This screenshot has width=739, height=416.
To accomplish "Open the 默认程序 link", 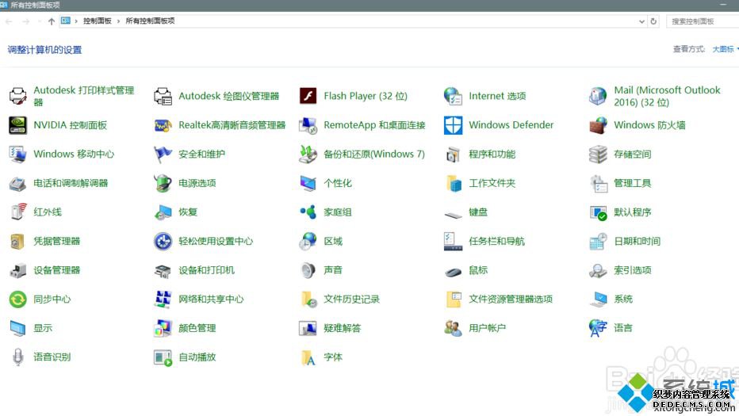I will 633,212.
